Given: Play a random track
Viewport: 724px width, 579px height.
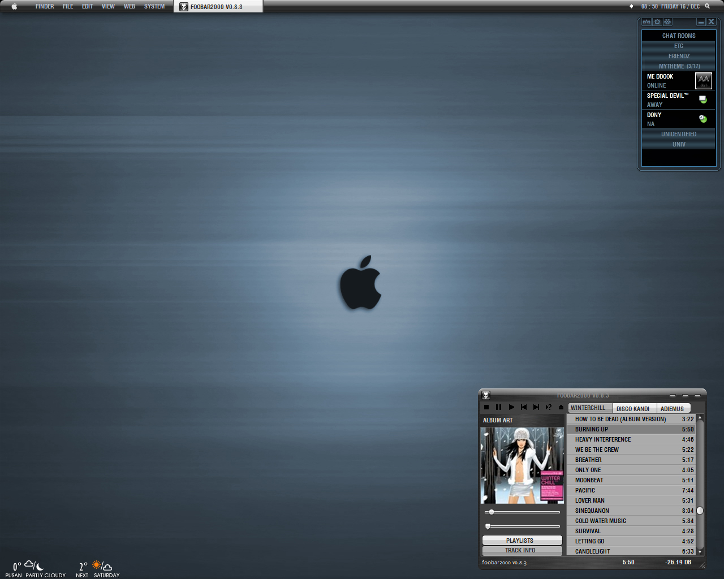Looking at the screenshot, I should pyautogui.click(x=549, y=407).
